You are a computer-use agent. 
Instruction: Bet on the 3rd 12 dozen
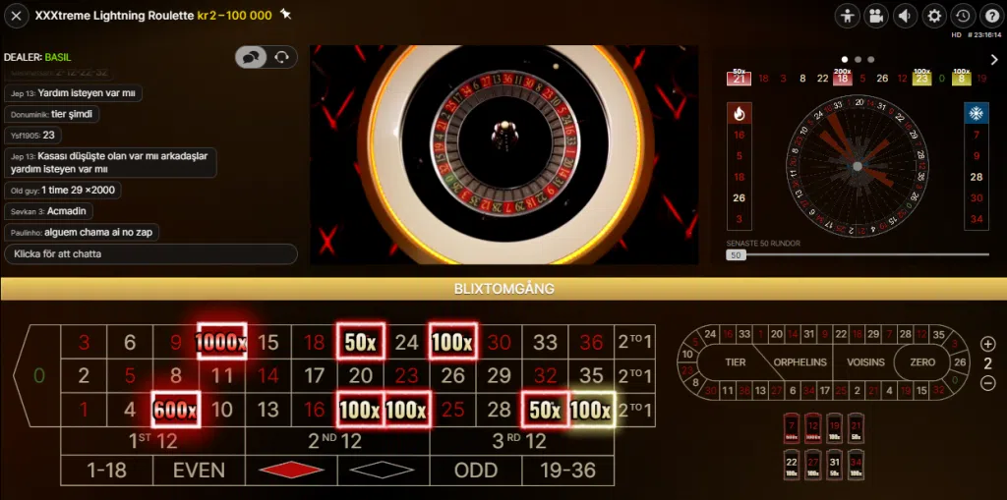pyautogui.click(x=521, y=441)
